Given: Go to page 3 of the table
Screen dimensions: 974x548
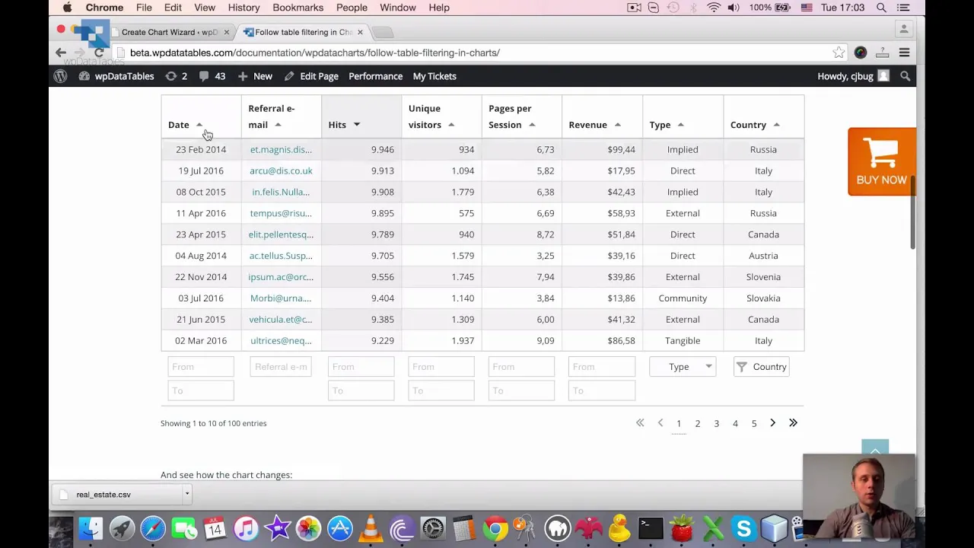Looking at the screenshot, I should tap(716, 423).
